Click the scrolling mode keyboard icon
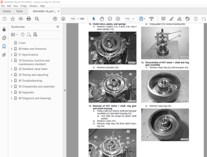 pos(152,19)
